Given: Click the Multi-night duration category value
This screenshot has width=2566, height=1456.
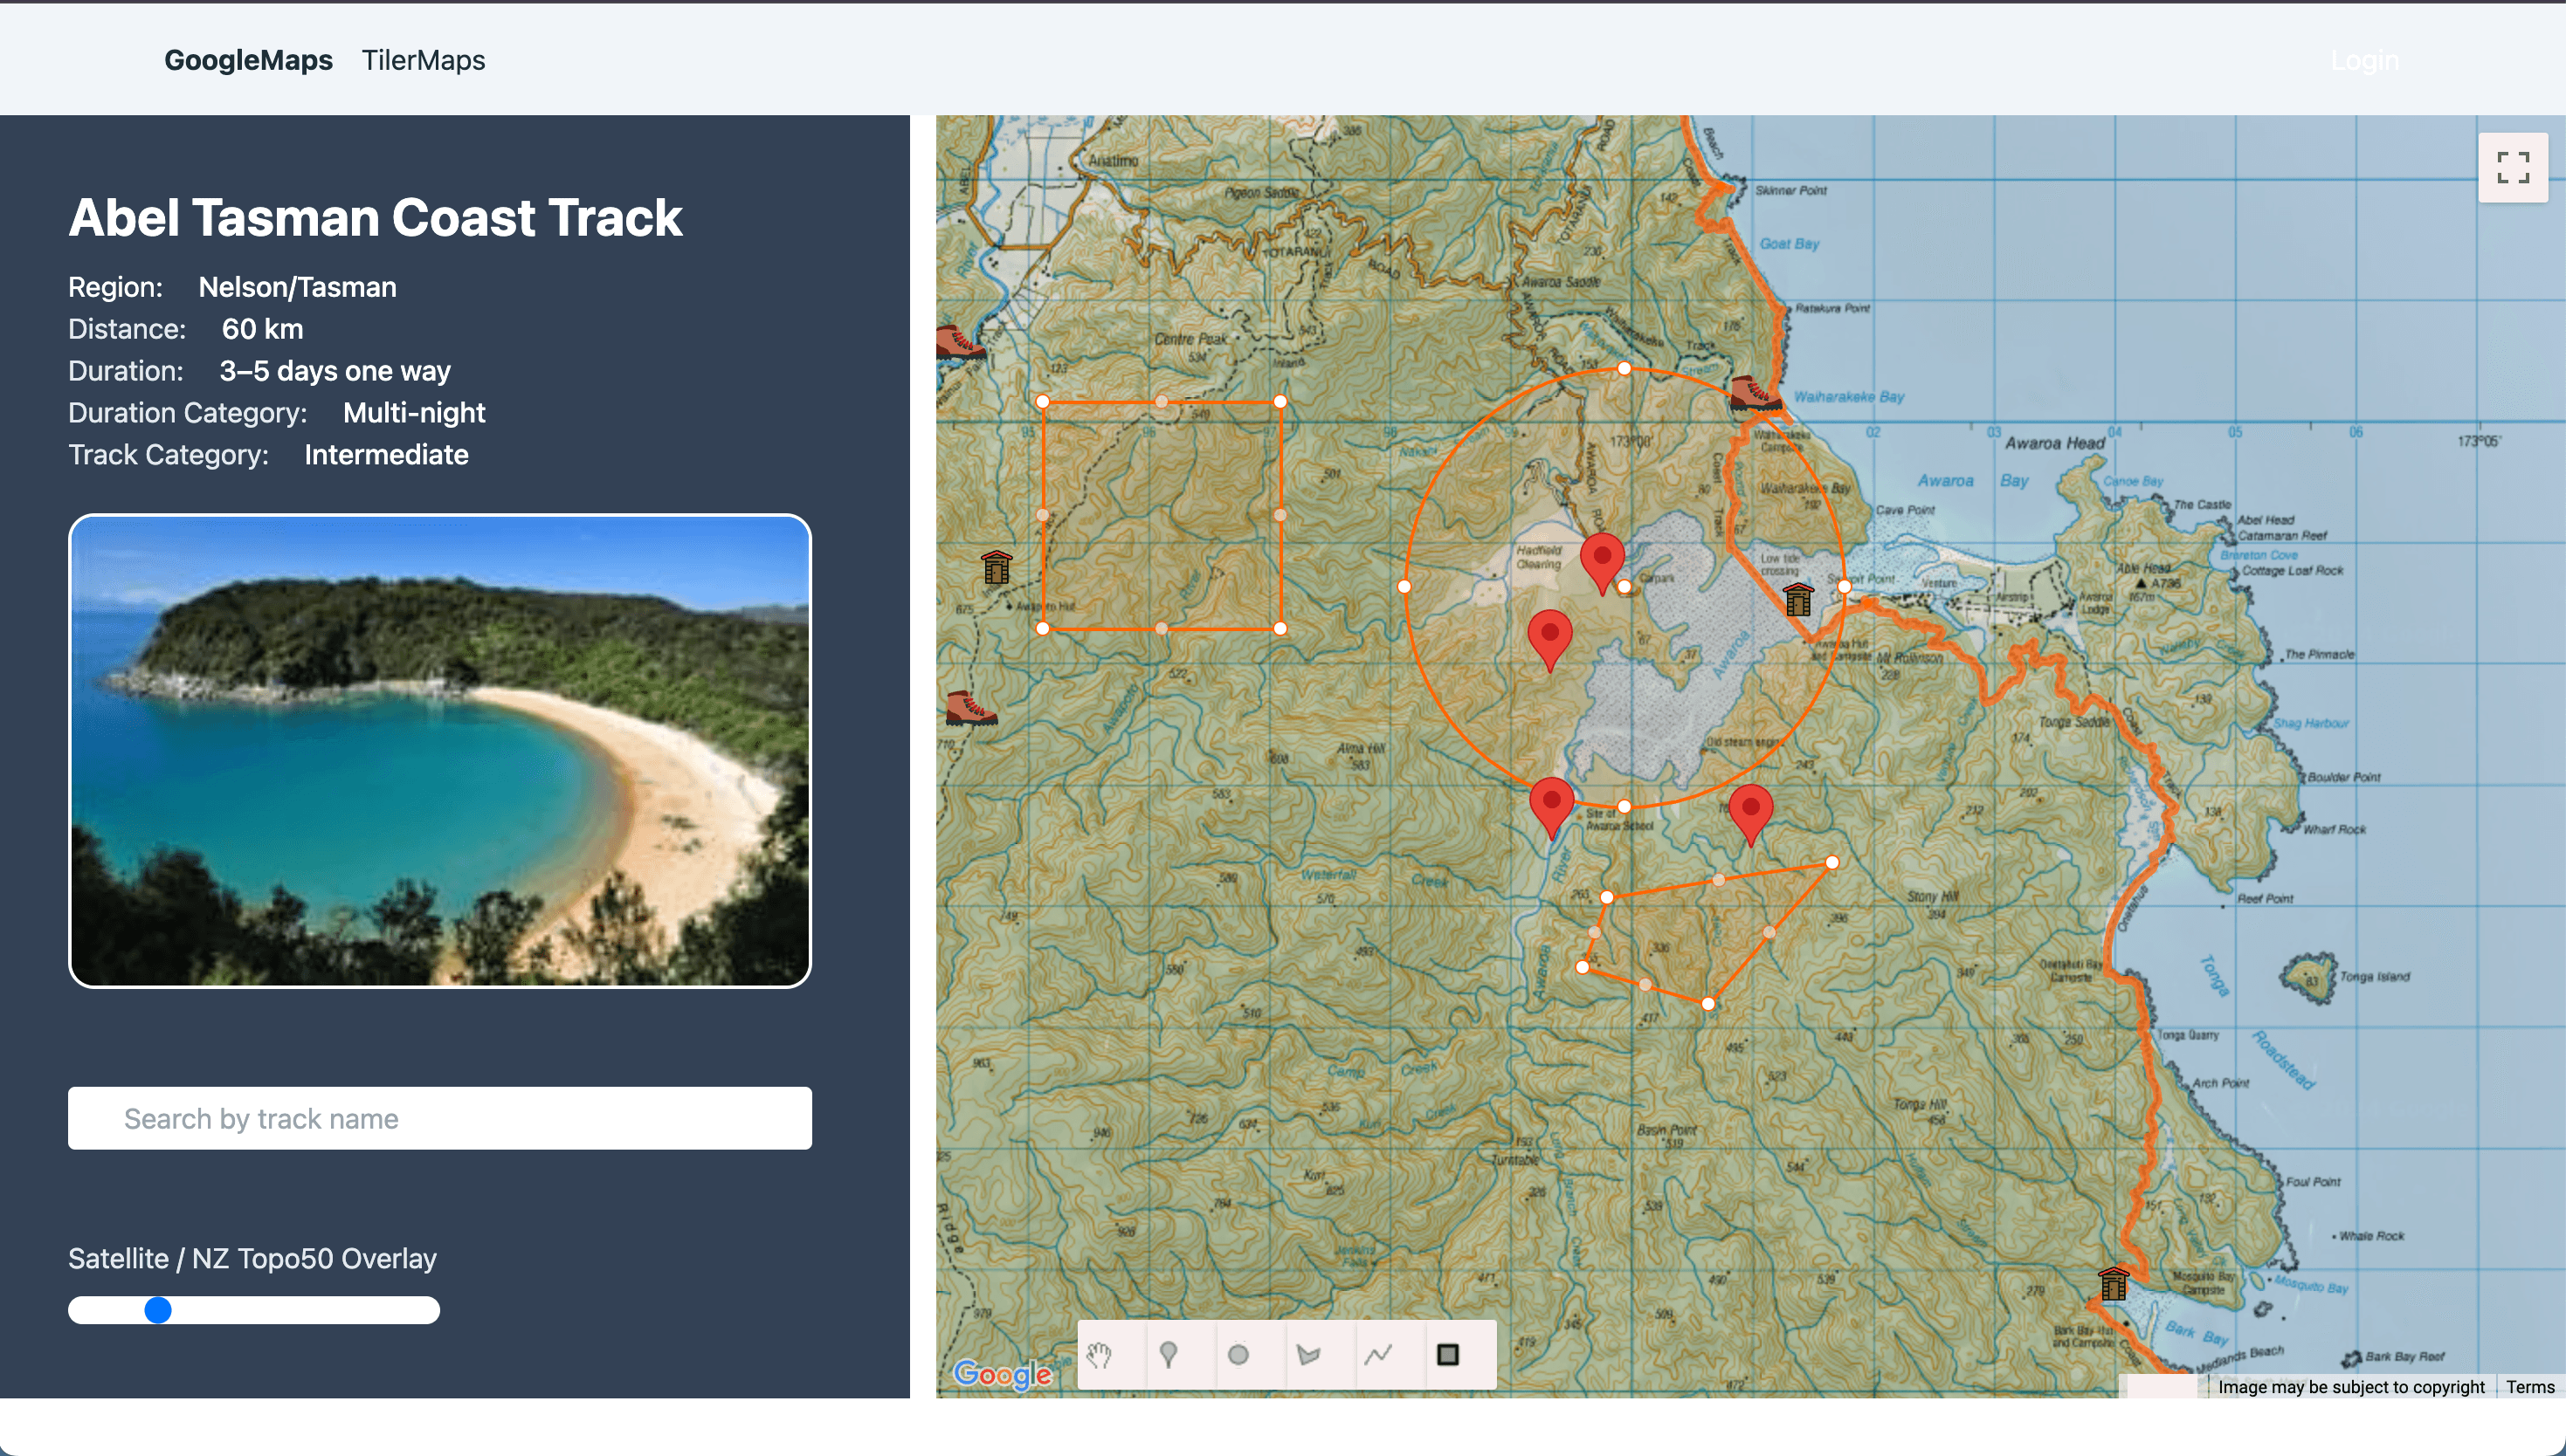Looking at the screenshot, I should coord(414,413).
